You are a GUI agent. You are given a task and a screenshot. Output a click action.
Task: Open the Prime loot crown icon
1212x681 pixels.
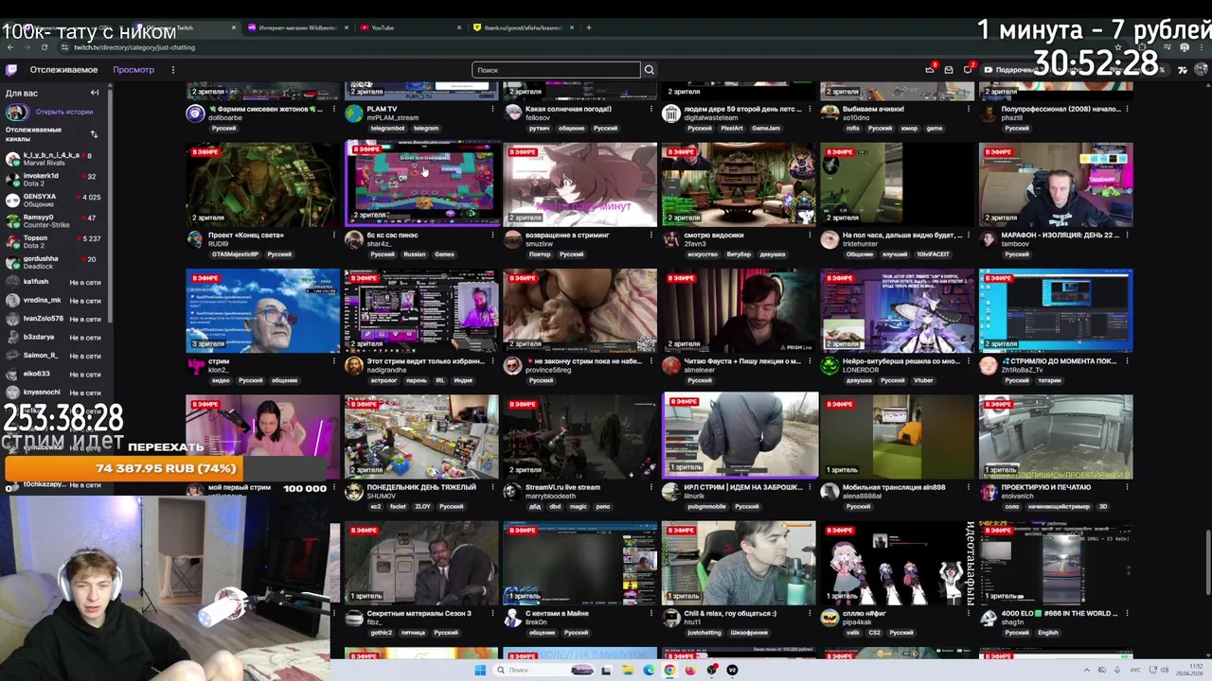click(x=930, y=70)
